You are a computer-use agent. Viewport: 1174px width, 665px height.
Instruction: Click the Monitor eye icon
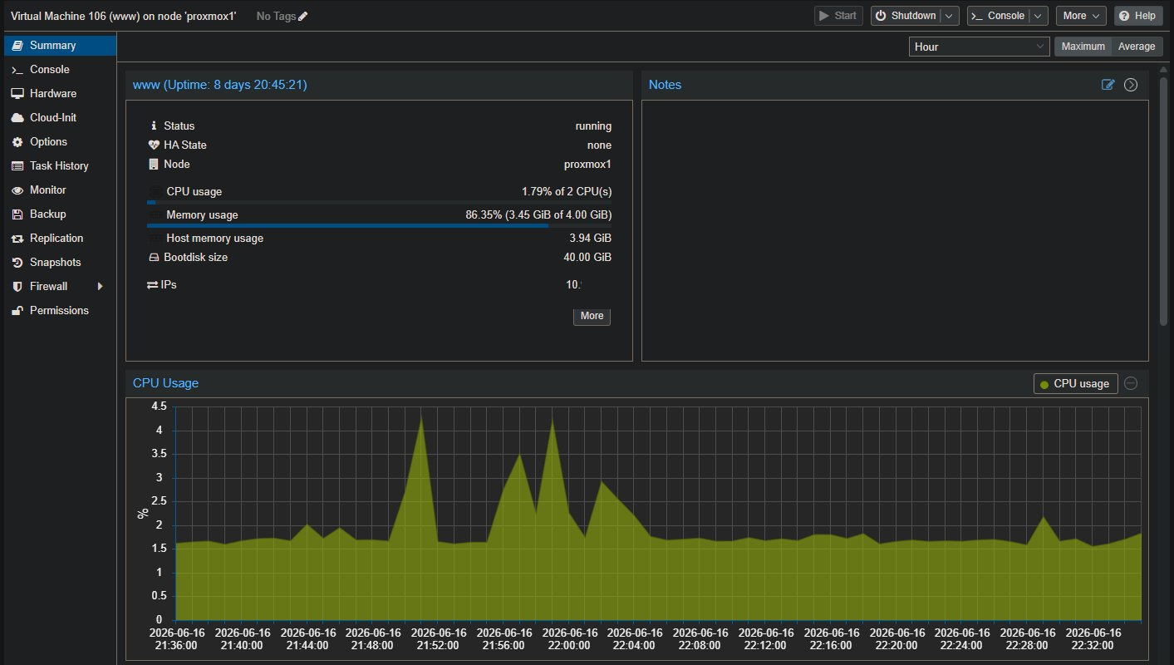point(17,190)
